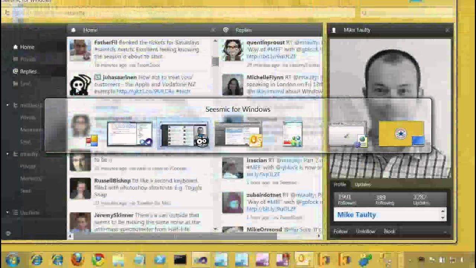This screenshot has height=268, width=476.
Task: Select the Desktop thumbnail in task switcher
Action: (x=401, y=133)
